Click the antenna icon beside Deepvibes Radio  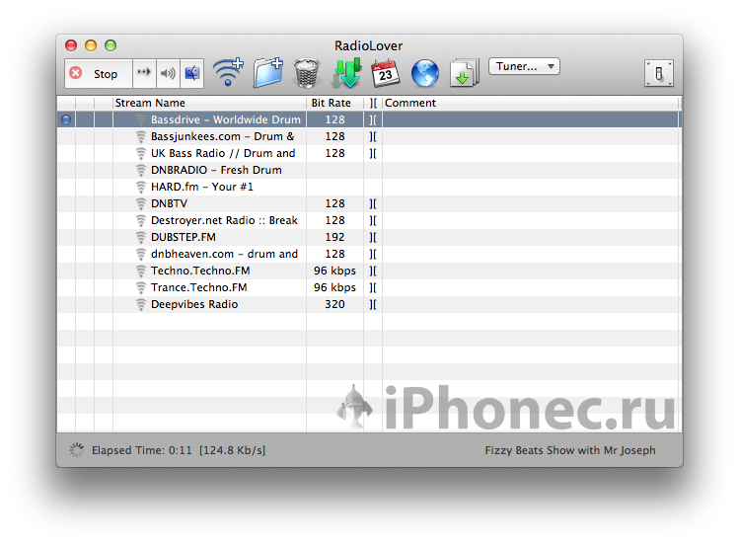140,304
